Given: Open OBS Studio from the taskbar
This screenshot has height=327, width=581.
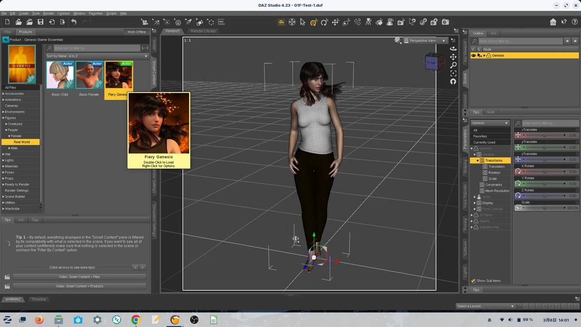Looking at the screenshot, I should tap(194, 320).
